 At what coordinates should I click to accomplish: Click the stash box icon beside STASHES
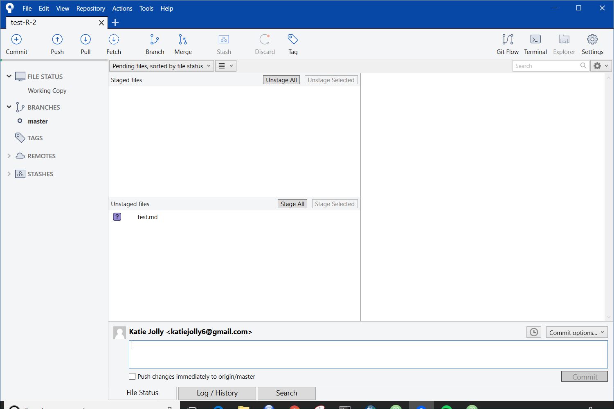pos(20,174)
